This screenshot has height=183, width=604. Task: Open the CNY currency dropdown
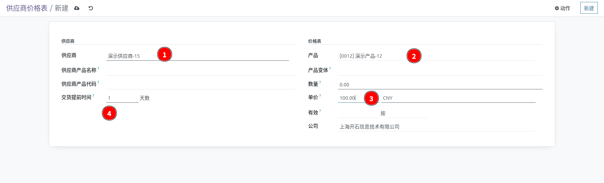[x=458, y=98]
